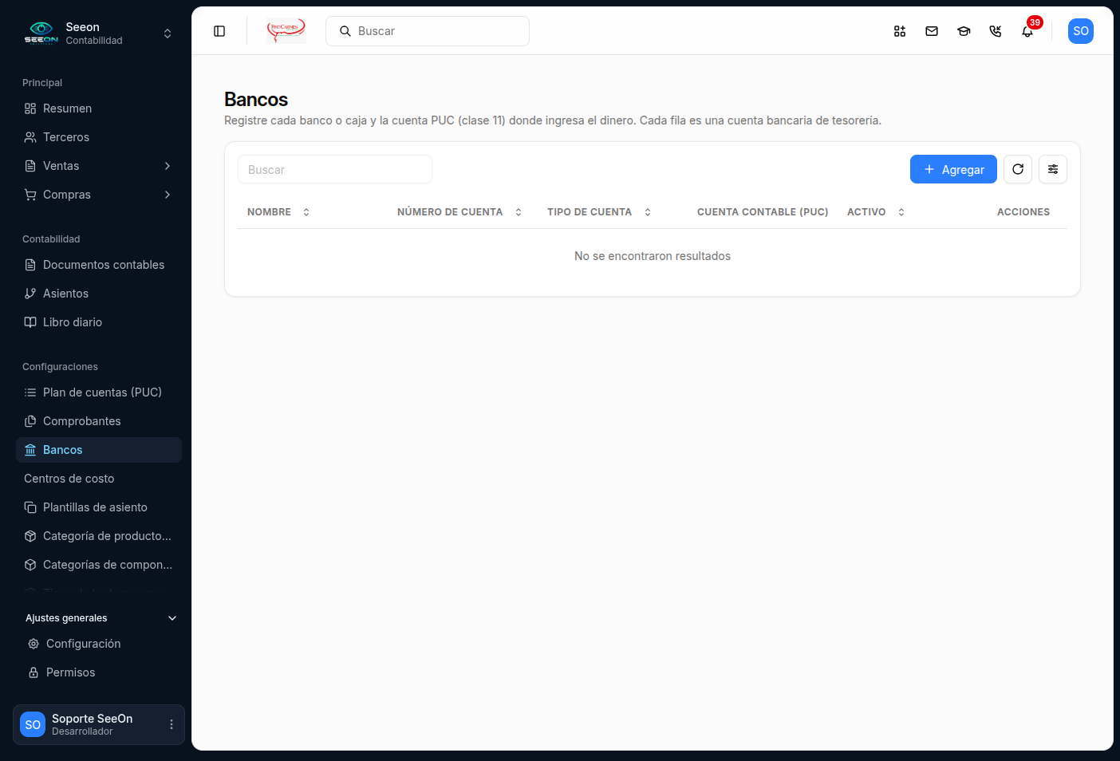Expand the Ventas submenu
Image resolution: width=1120 pixels, height=761 pixels.
(99, 166)
